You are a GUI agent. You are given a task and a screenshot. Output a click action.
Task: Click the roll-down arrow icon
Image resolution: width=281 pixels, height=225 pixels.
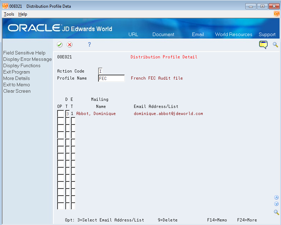(276, 204)
